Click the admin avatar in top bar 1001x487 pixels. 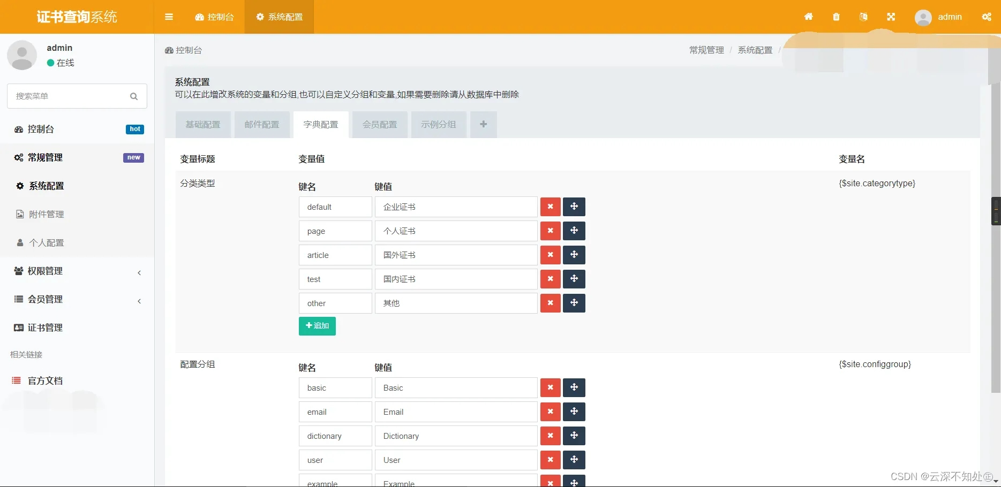(923, 18)
